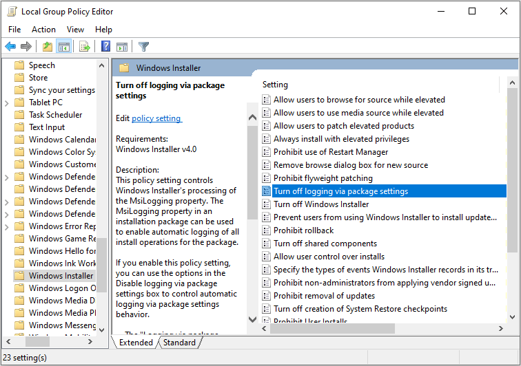Select Allow users to patch elevated products
Image resolution: width=521 pixels, height=366 pixels.
344,126
